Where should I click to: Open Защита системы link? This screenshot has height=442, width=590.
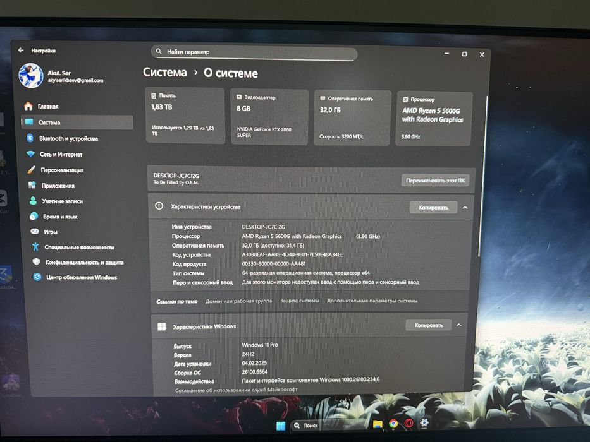click(300, 301)
